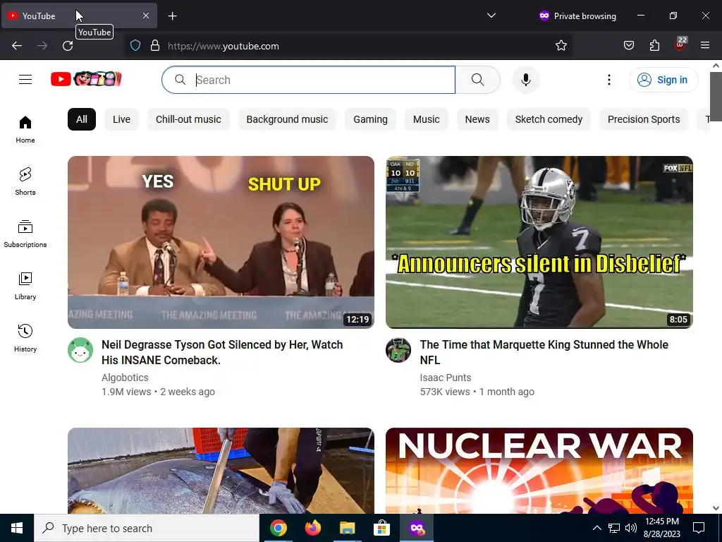This screenshot has height=542, width=722.
Task: Click the magnifier search button
Action: [477, 80]
